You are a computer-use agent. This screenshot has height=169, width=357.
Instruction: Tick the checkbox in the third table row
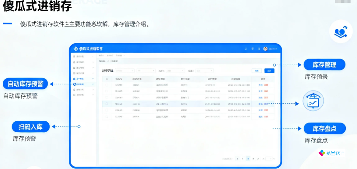(x=106, y=98)
